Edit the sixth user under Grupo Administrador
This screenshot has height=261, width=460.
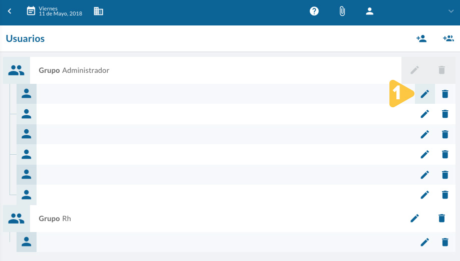click(x=425, y=195)
